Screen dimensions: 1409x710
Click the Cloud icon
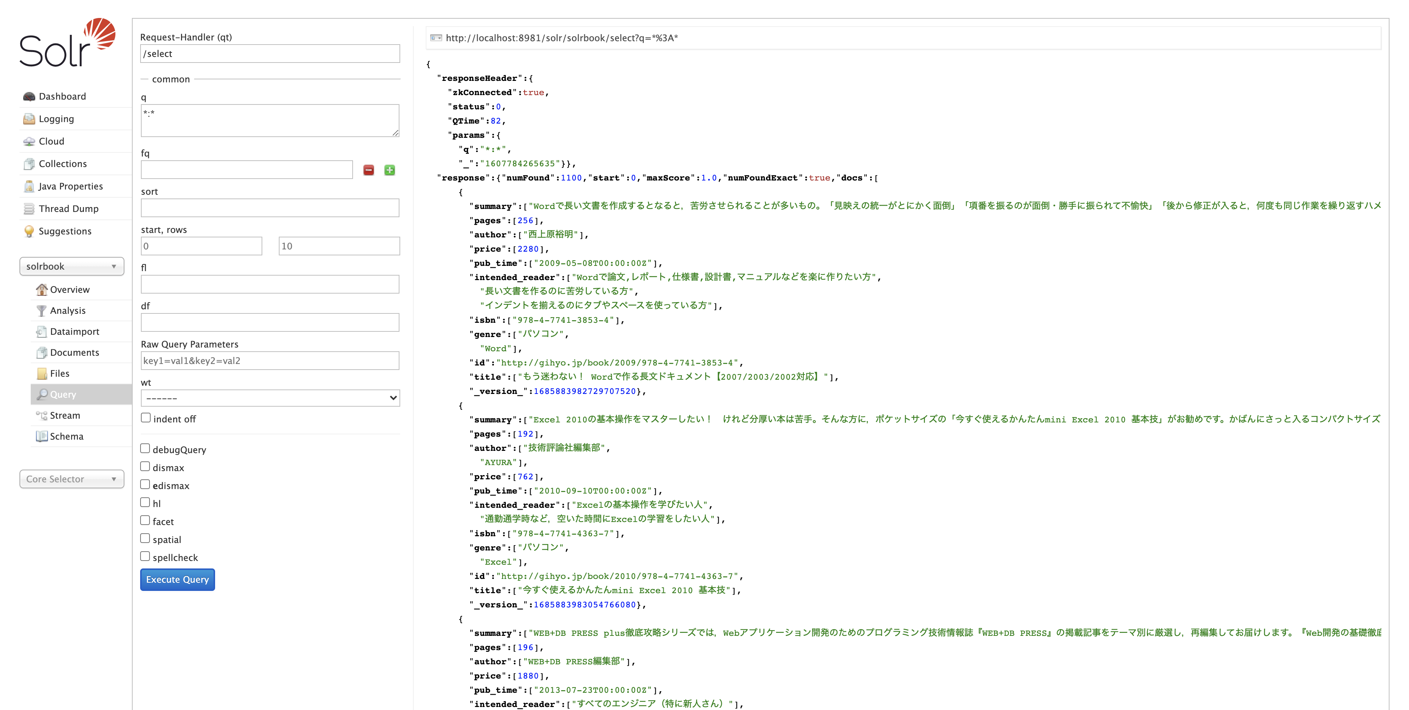(29, 142)
